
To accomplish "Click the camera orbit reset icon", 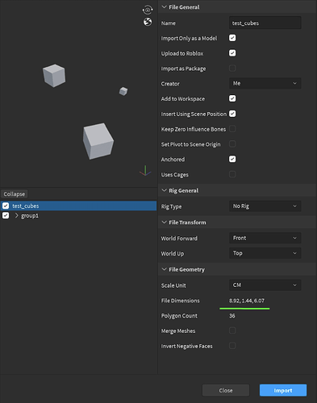I will [x=148, y=10].
